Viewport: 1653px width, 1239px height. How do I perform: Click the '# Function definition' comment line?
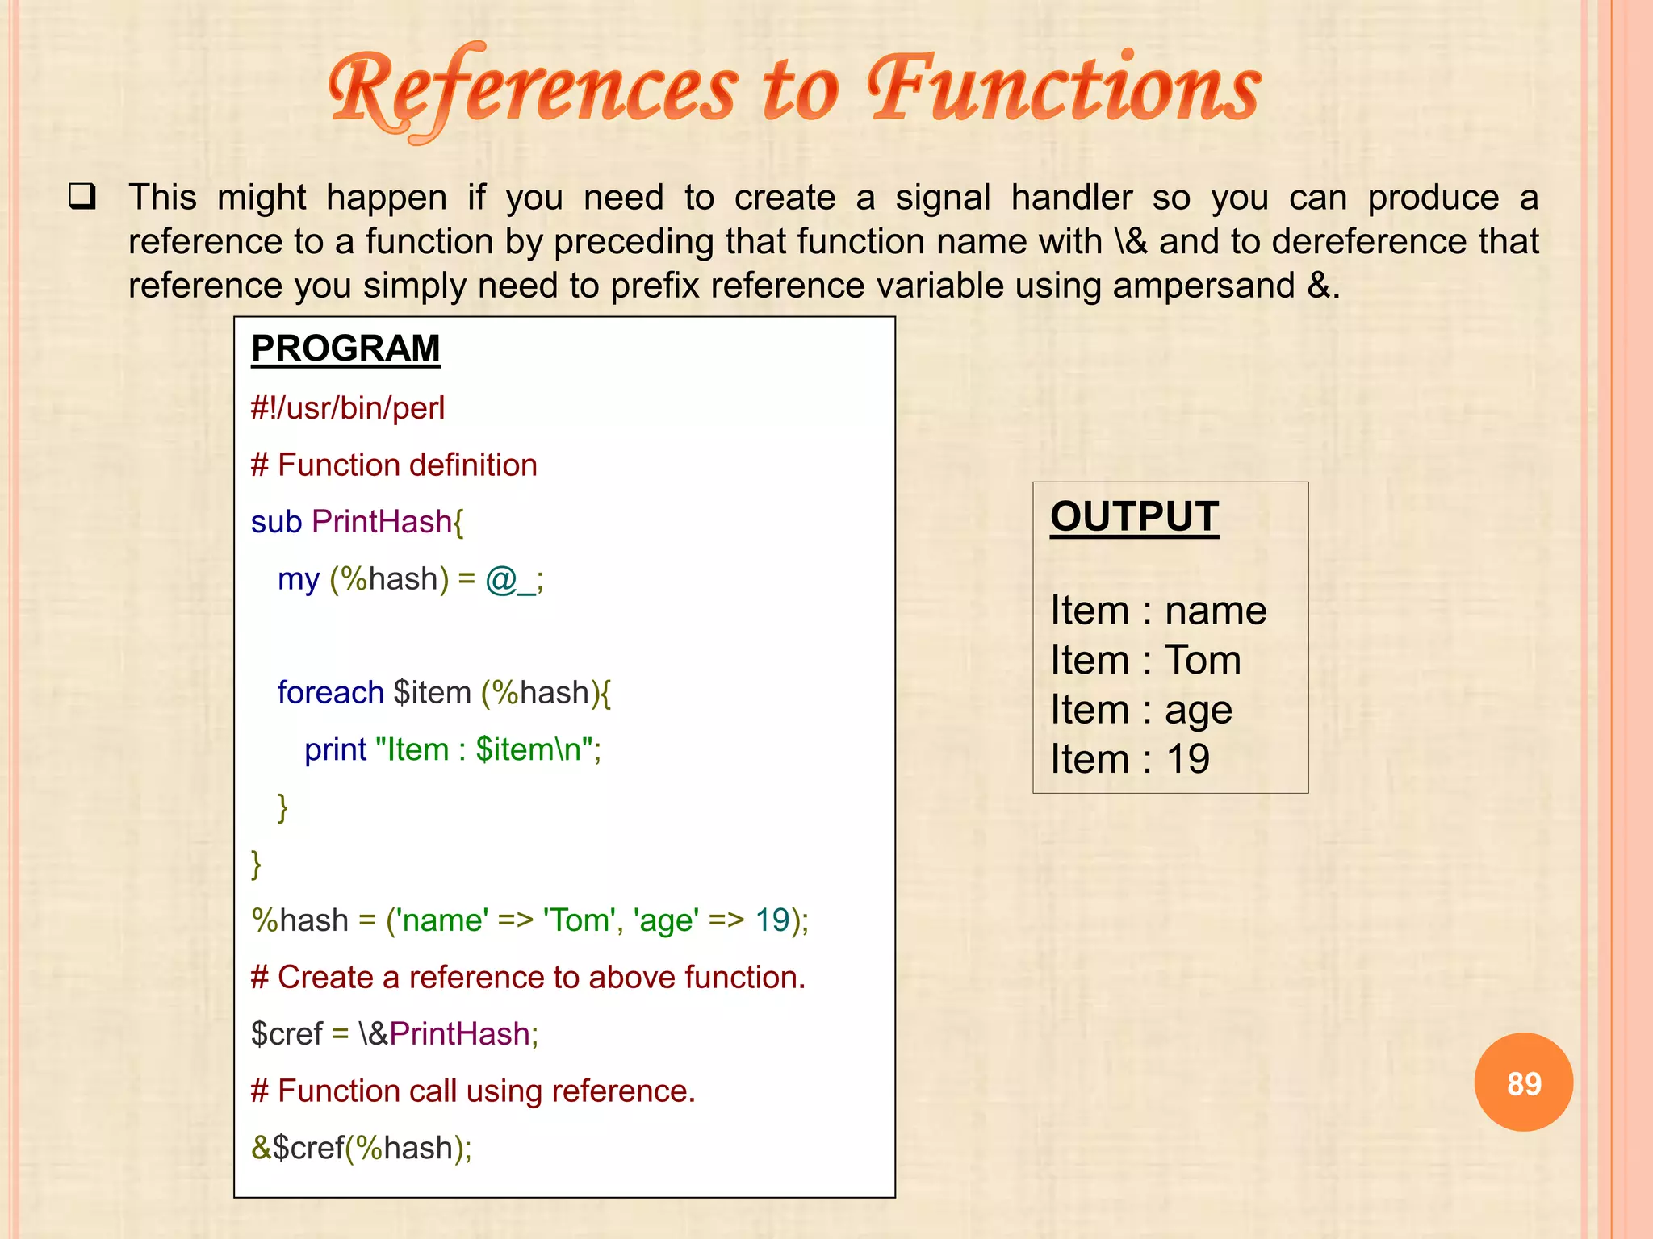(394, 465)
